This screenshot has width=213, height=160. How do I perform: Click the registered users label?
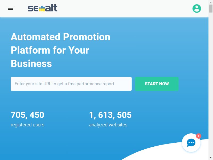[x=27, y=125]
